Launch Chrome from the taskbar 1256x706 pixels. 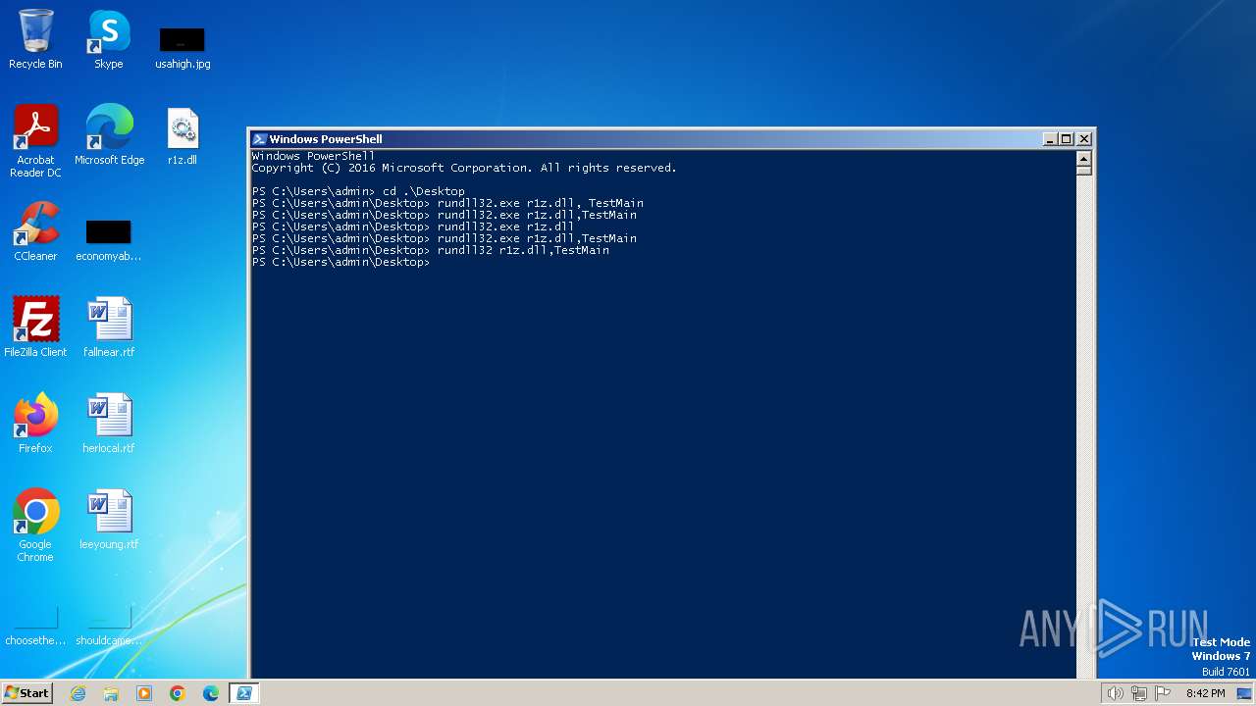point(178,693)
